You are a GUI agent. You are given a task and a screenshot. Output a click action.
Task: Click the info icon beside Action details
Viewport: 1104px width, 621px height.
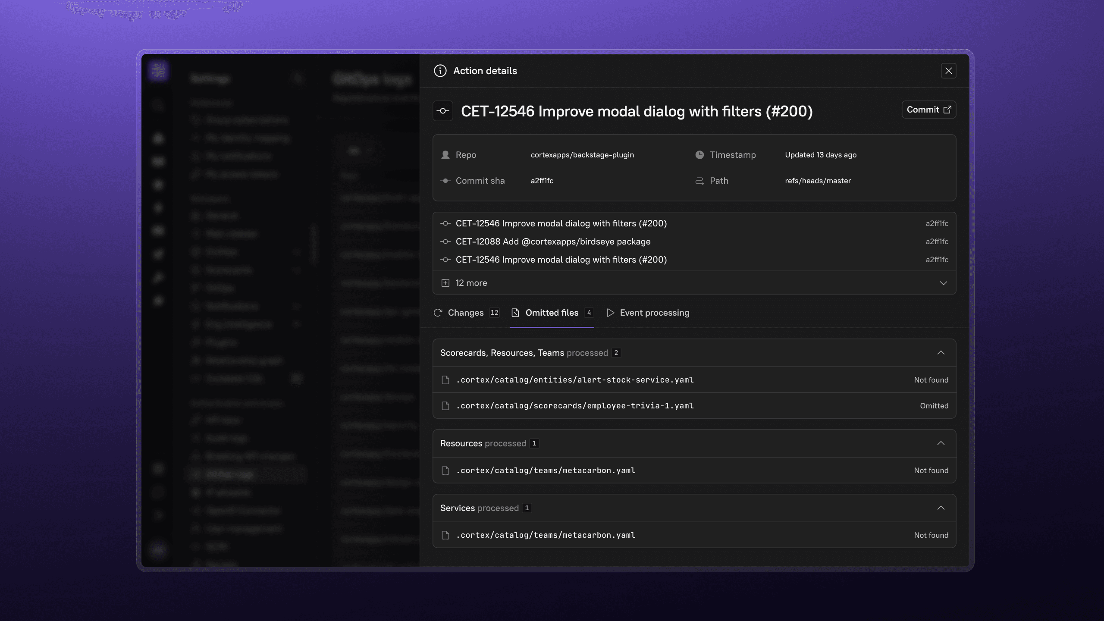(440, 71)
